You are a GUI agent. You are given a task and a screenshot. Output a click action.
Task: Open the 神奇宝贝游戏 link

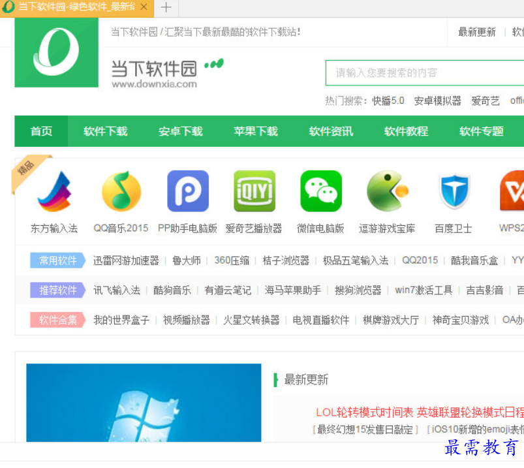click(x=461, y=320)
